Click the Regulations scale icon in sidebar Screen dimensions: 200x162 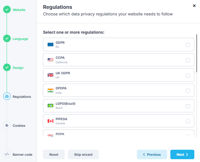click(7, 97)
